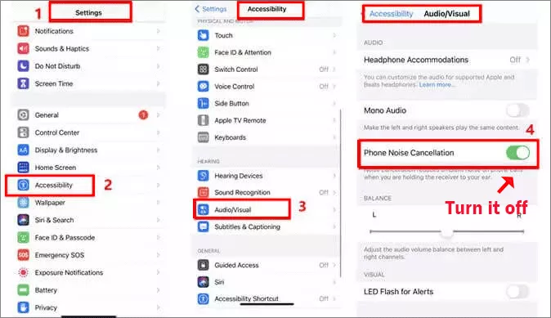This screenshot has width=551, height=318.
Task: Turn off Phone Noise Cancellation switch
Action: pyautogui.click(x=518, y=153)
